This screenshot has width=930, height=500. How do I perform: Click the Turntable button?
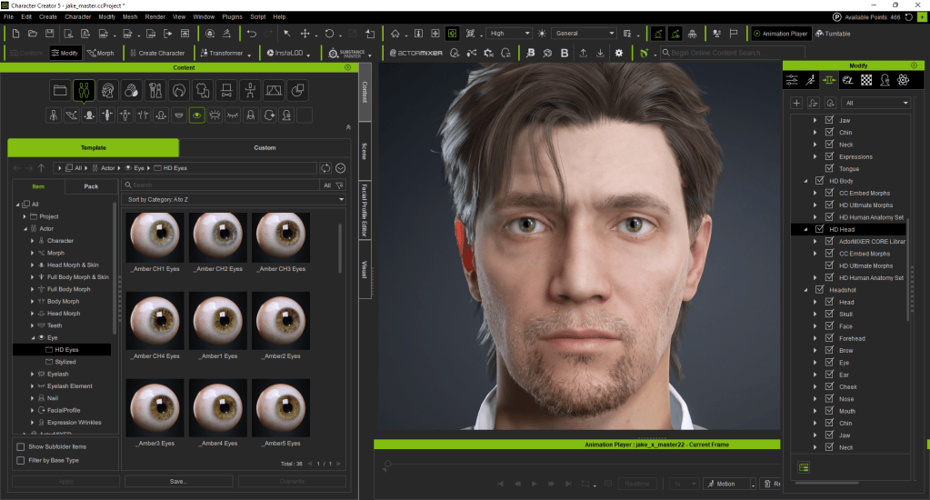pos(833,34)
